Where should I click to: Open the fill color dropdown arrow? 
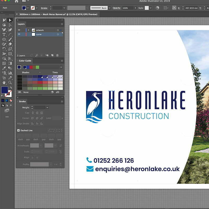(28, 8)
